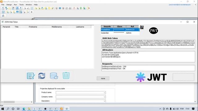Click the Output window toolbar icon

coord(21,8)
